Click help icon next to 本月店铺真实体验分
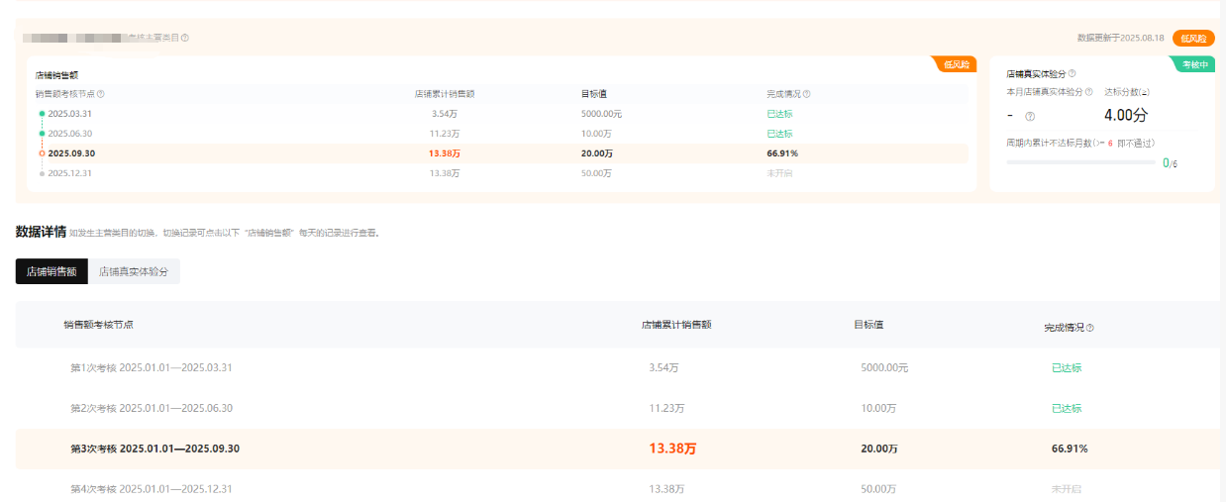This screenshot has width=1226, height=502. [x=1089, y=92]
